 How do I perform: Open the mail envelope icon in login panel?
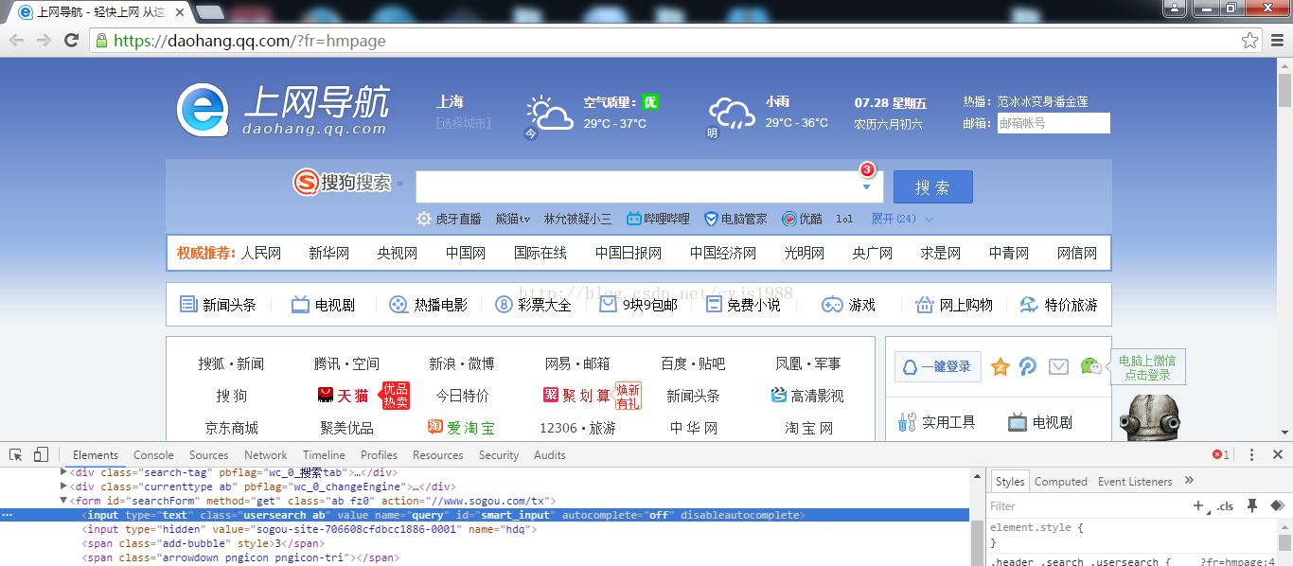[x=1059, y=366]
